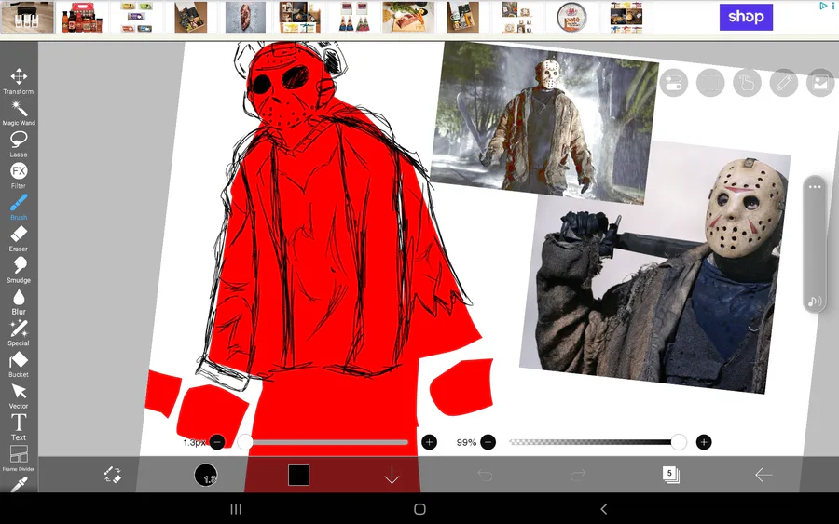Open the hot sauce bottles ad thumbnail
The height and width of the screenshot is (524, 839).
pyautogui.click(x=82, y=17)
